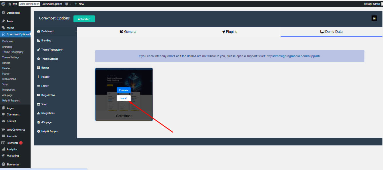The image size is (383, 170).
Task: Click the Preview button on Corexhost demo
Action: pos(124,90)
